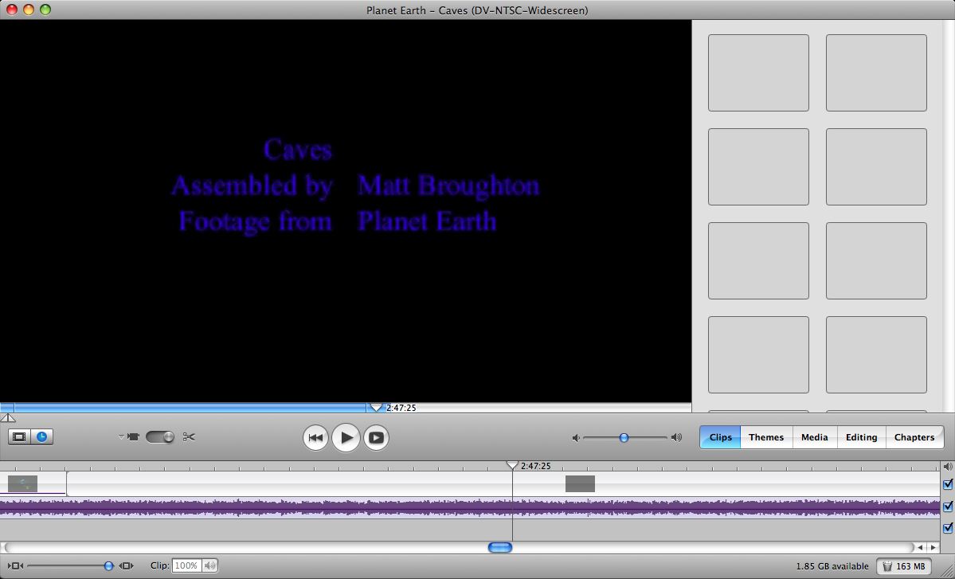Switch to the timeline viewer clock icon

pyautogui.click(x=42, y=437)
